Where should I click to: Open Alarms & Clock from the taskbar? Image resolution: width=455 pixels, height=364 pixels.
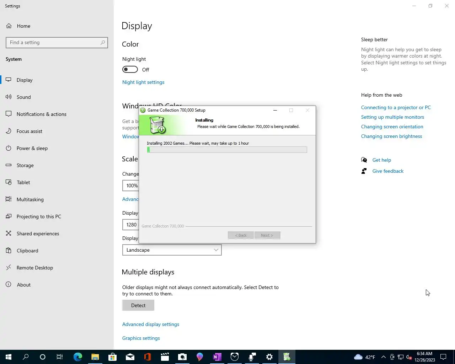[x=234, y=357]
